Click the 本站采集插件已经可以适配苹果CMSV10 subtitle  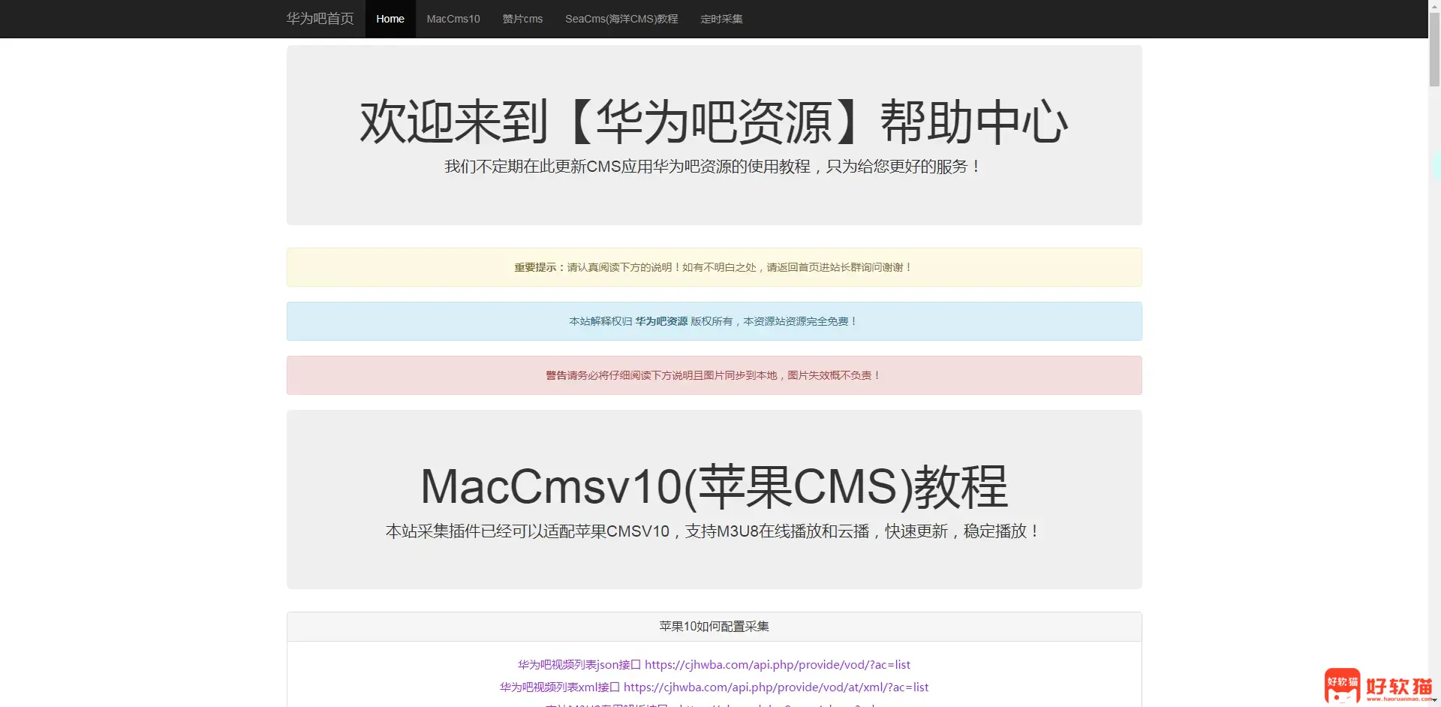(714, 531)
